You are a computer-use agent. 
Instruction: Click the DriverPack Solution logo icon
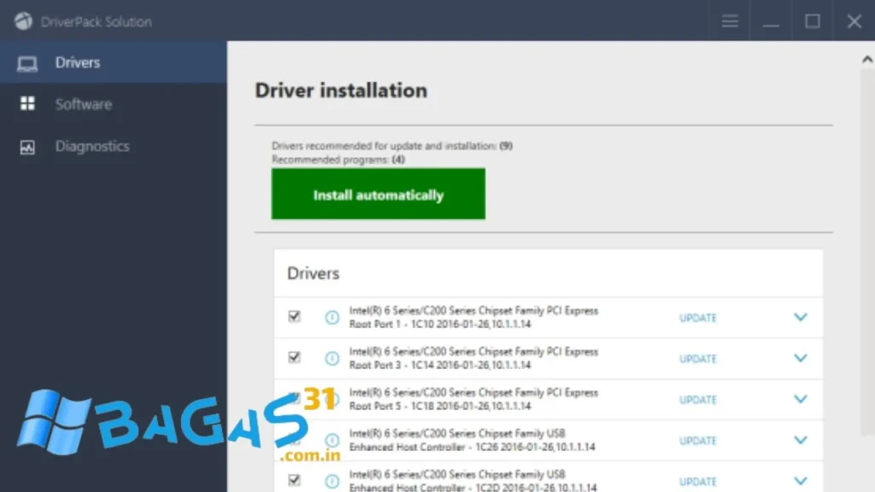coord(23,21)
